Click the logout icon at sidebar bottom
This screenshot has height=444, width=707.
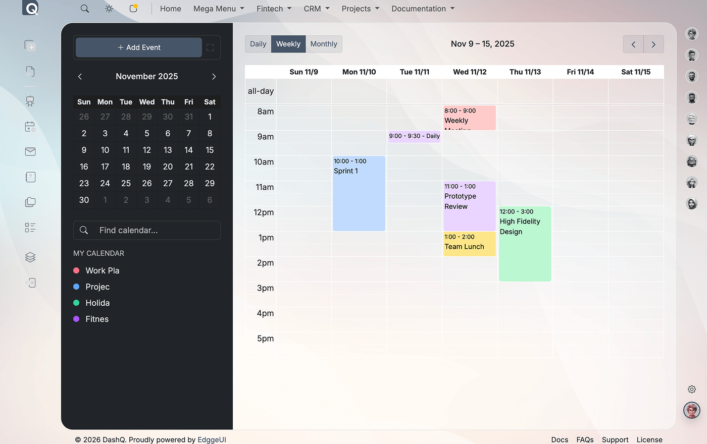point(30,283)
